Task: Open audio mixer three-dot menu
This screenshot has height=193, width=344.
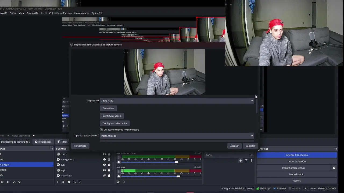Action: 124,182
